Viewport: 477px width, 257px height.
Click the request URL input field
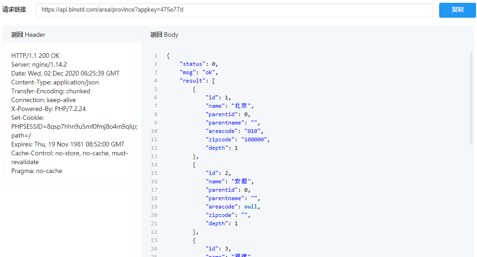(x=234, y=10)
